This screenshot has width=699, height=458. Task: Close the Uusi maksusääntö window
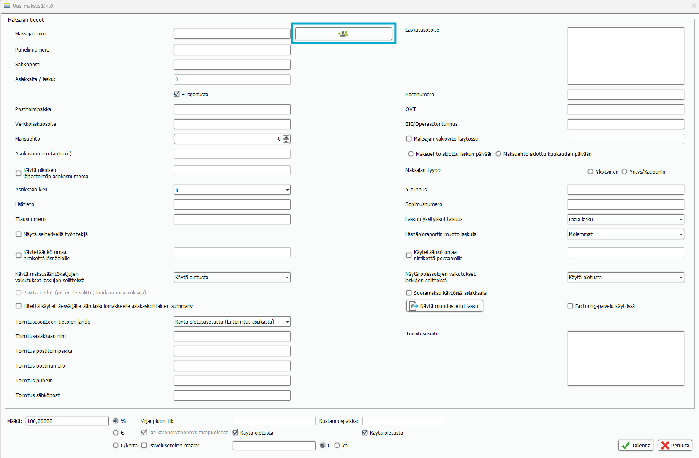click(x=694, y=5)
